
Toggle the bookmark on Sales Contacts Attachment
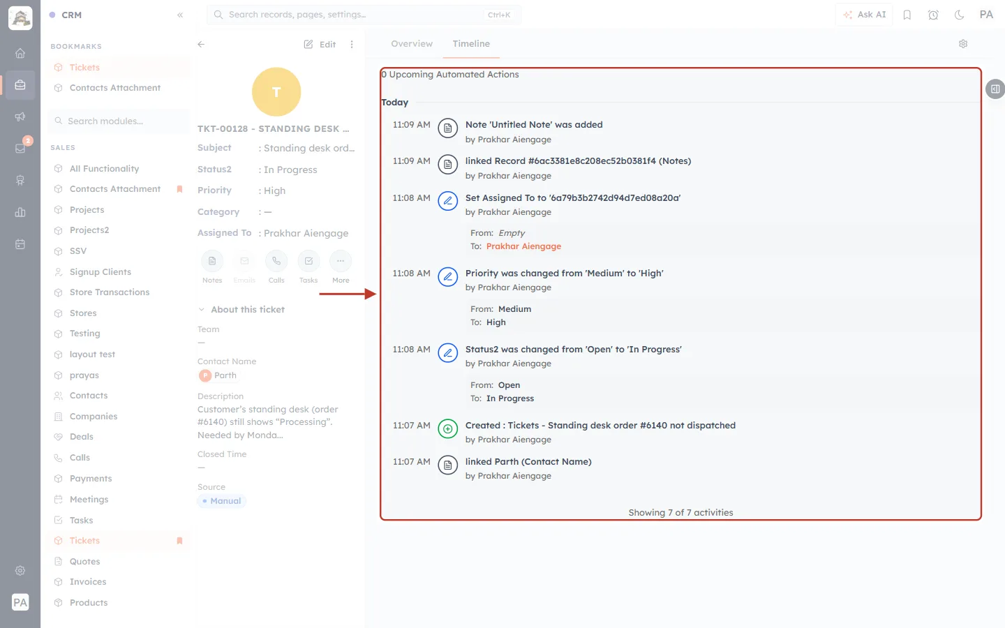[x=179, y=189]
